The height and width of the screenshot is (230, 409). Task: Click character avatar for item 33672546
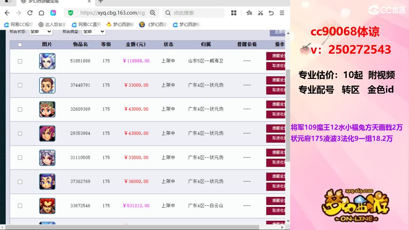(x=47, y=206)
